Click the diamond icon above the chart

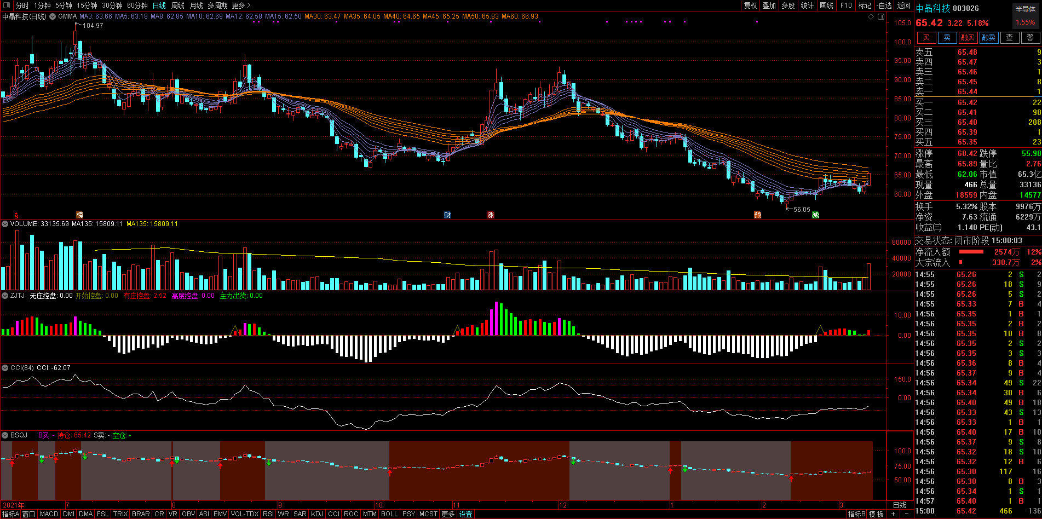pos(871,16)
